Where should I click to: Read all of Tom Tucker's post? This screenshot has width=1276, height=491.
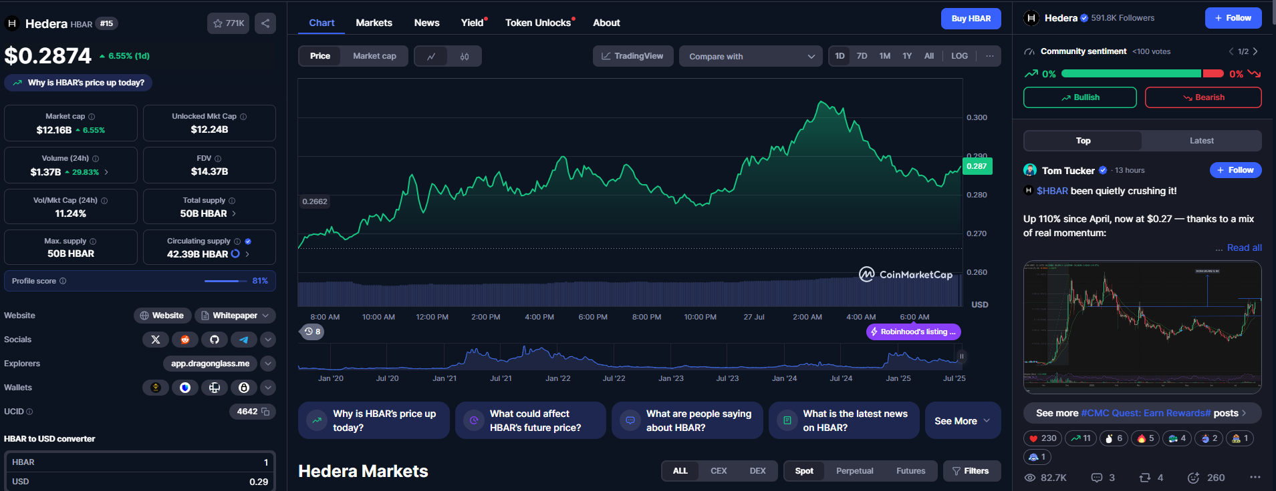1244,248
